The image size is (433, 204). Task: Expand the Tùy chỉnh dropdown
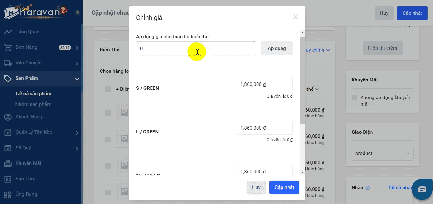(x=317, y=50)
